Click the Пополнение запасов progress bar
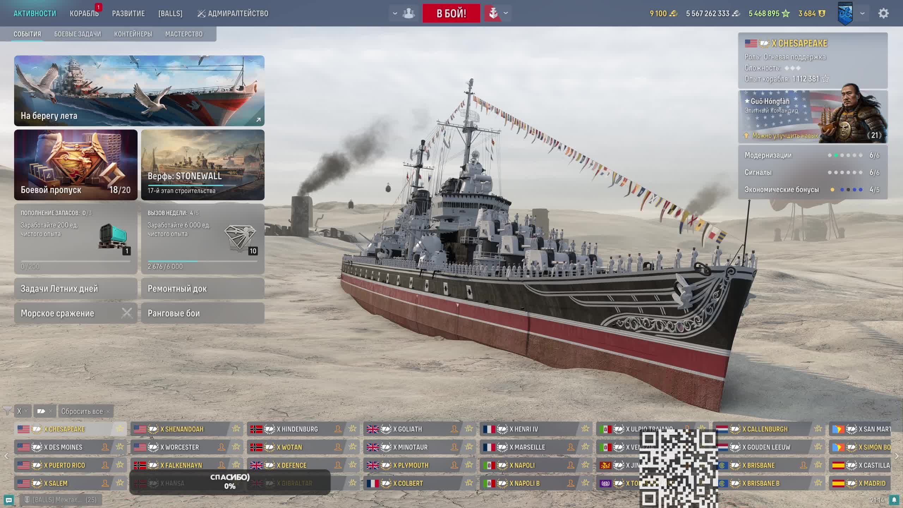The width and height of the screenshot is (903, 508). tap(75, 261)
